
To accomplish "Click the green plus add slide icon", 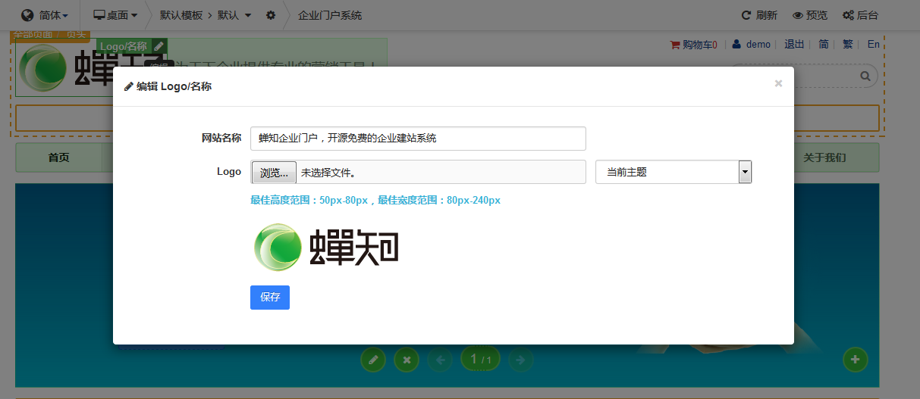I will click(x=856, y=360).
